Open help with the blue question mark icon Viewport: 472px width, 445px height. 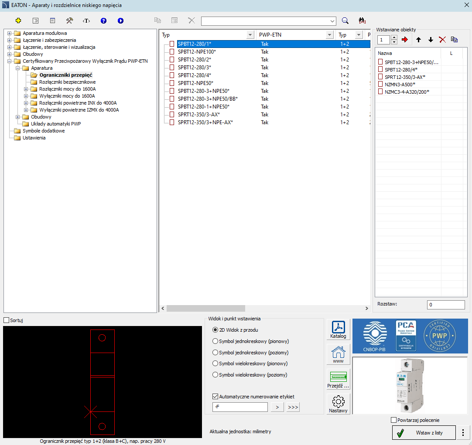103,21
